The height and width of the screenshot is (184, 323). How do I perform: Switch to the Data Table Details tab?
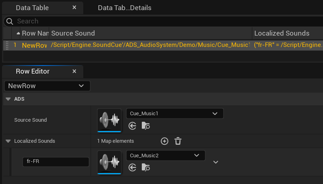coord(124,8)
